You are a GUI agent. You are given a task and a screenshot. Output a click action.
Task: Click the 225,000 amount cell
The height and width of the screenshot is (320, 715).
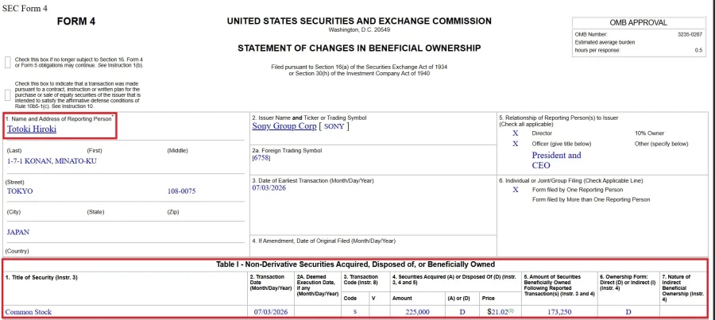point(417,312)
